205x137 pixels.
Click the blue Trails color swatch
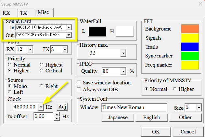(x=189, y=47)
